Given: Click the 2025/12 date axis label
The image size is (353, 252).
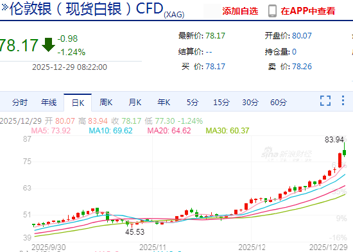Looking at the screenshot, I should [x=252, y=247].
